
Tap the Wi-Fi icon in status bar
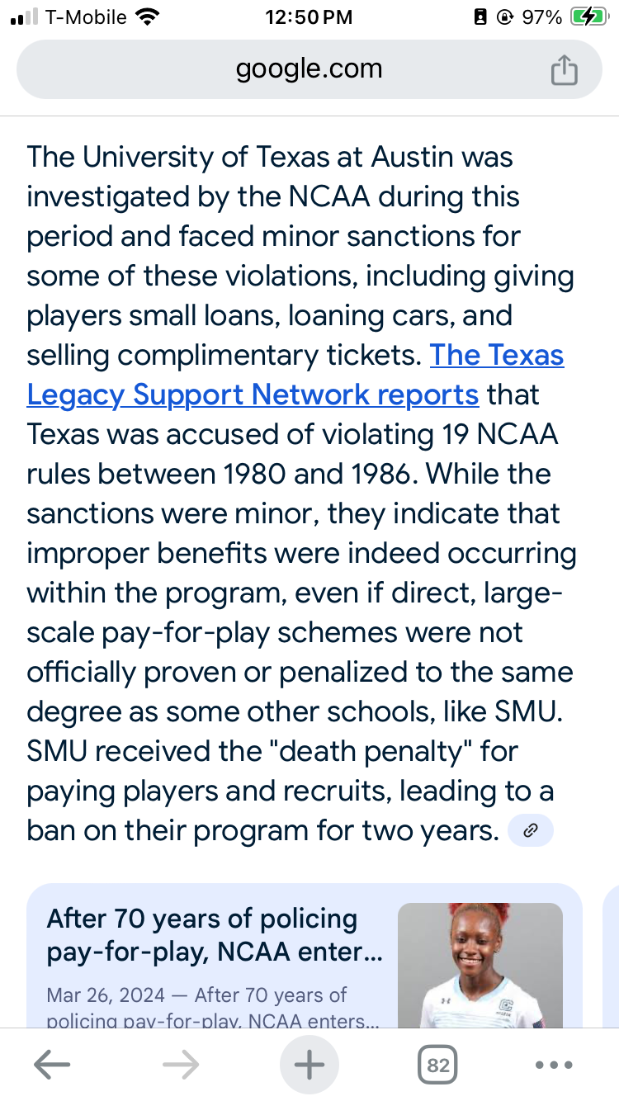(x=148, y=17)
